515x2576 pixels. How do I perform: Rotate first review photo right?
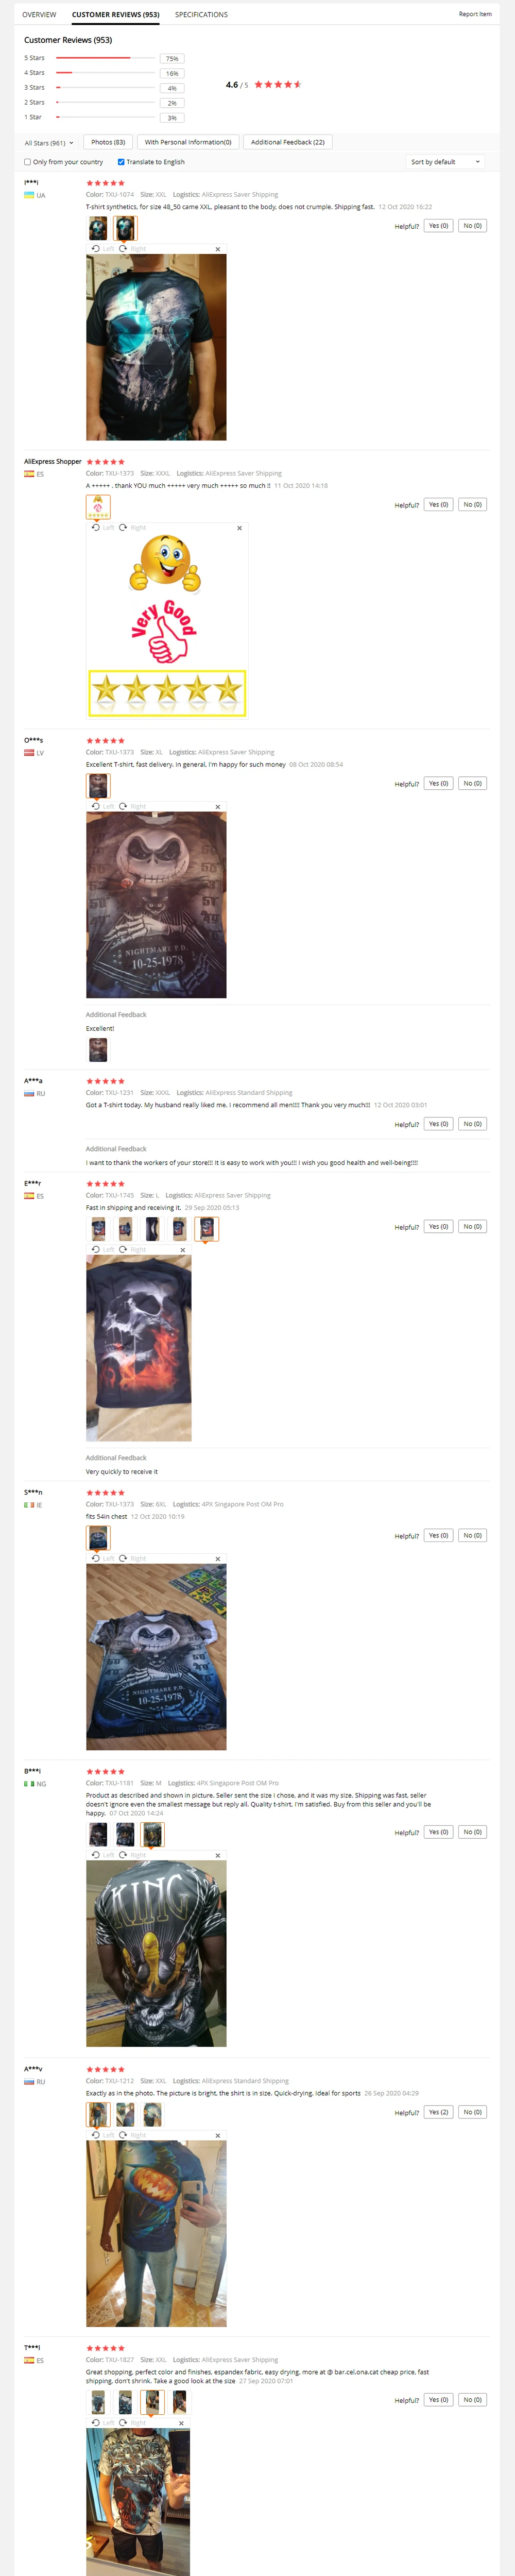132,248
